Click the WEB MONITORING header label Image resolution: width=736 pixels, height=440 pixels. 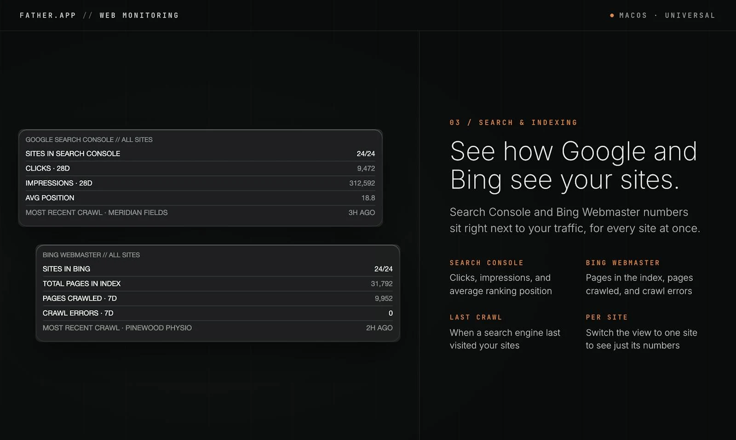pyautogui.click(x=139, y=15)
